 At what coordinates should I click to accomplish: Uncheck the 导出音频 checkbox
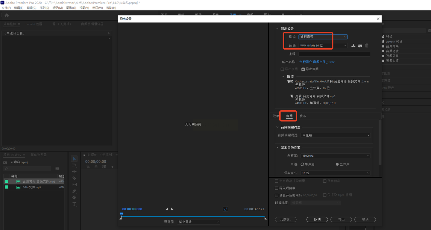(303, 69)
